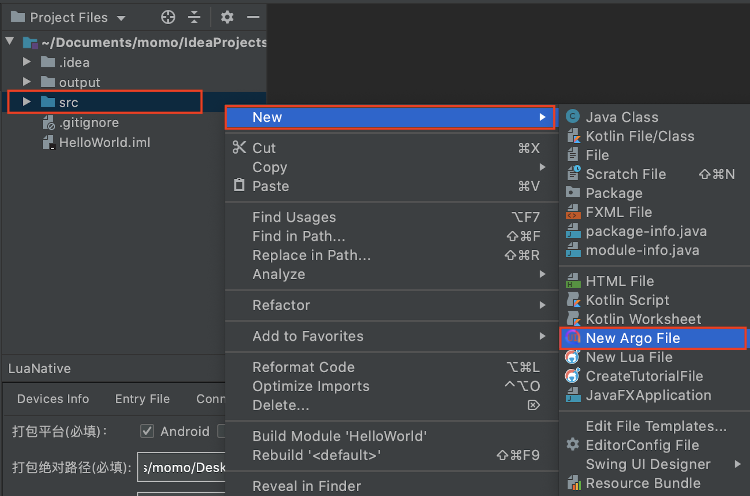This screenshot has height=496, width=750.
Task: Open the Project panel settings gear
Action: pyautogui.click(x=227, y=17)
